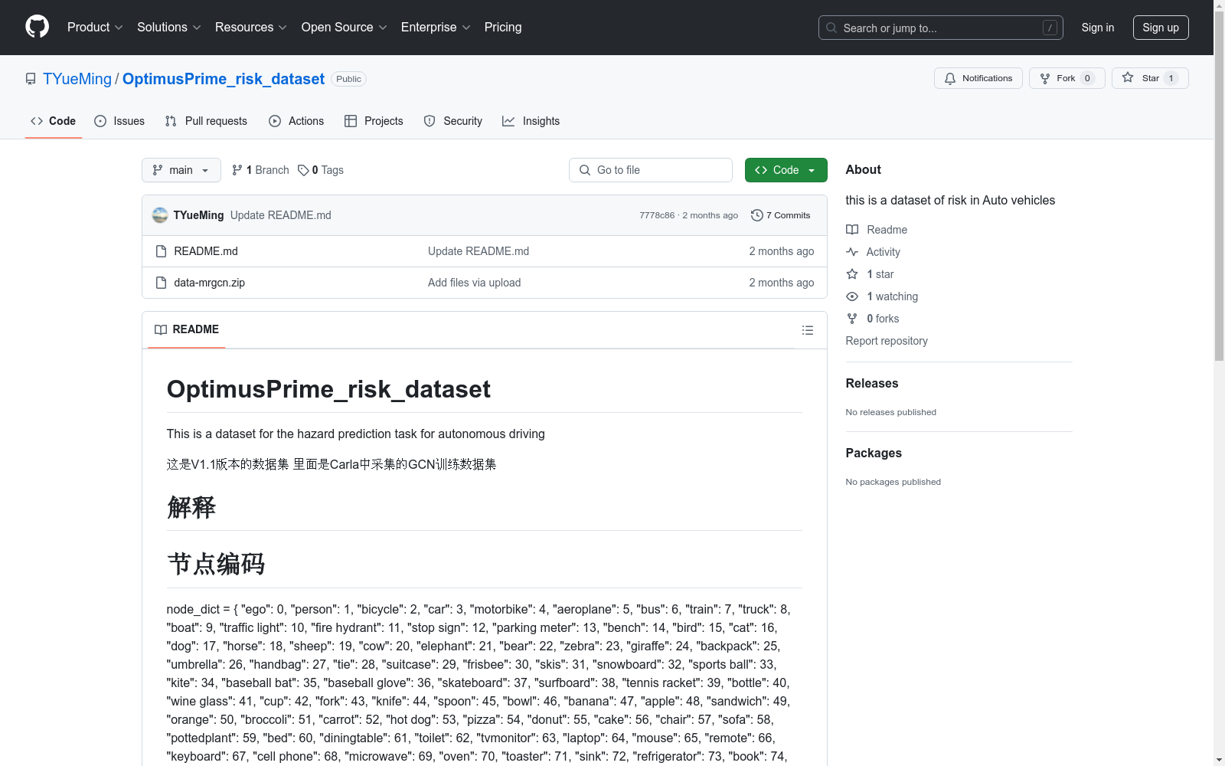1225x766 pixels.
Task: Open the Security tab
Action: pyautogui.click(x=453, y=121)
